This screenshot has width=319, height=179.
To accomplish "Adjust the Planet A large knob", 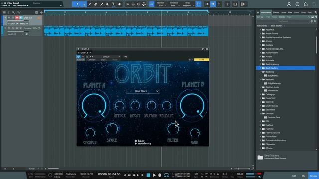I will [94, 106].
